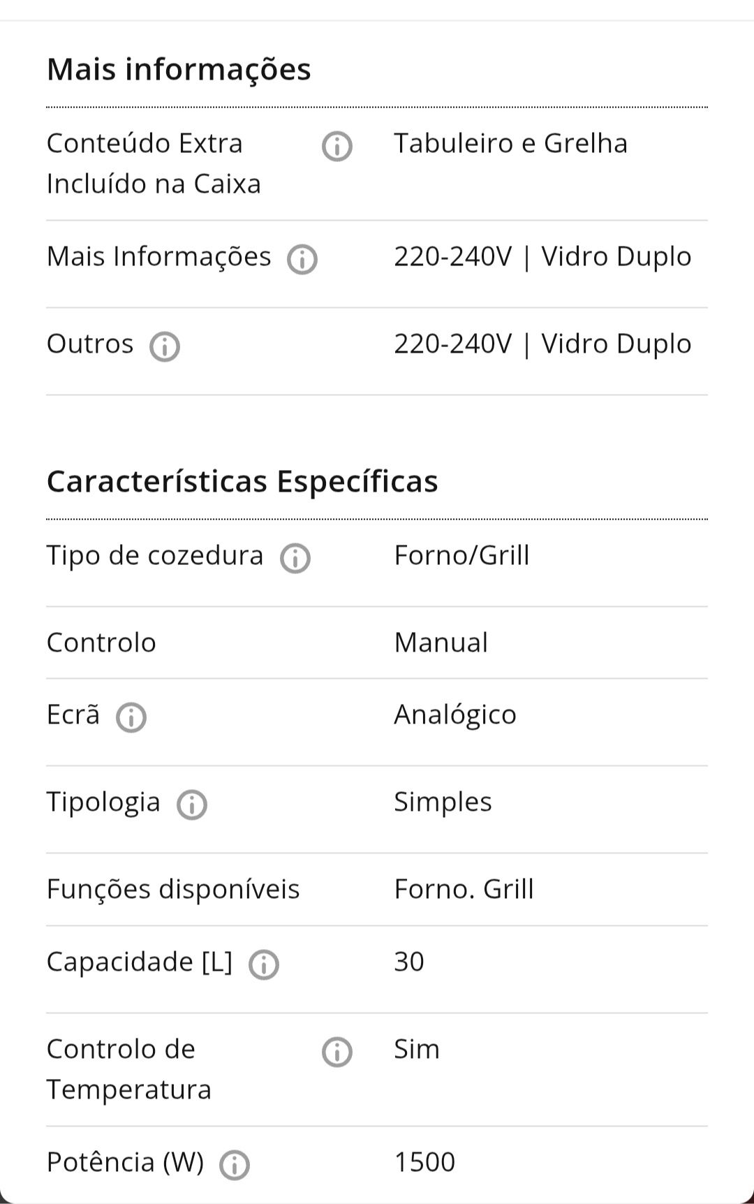Show info tooltip for Outros
The height and width of the screenshot is (1204, 754).
(165, 346)
